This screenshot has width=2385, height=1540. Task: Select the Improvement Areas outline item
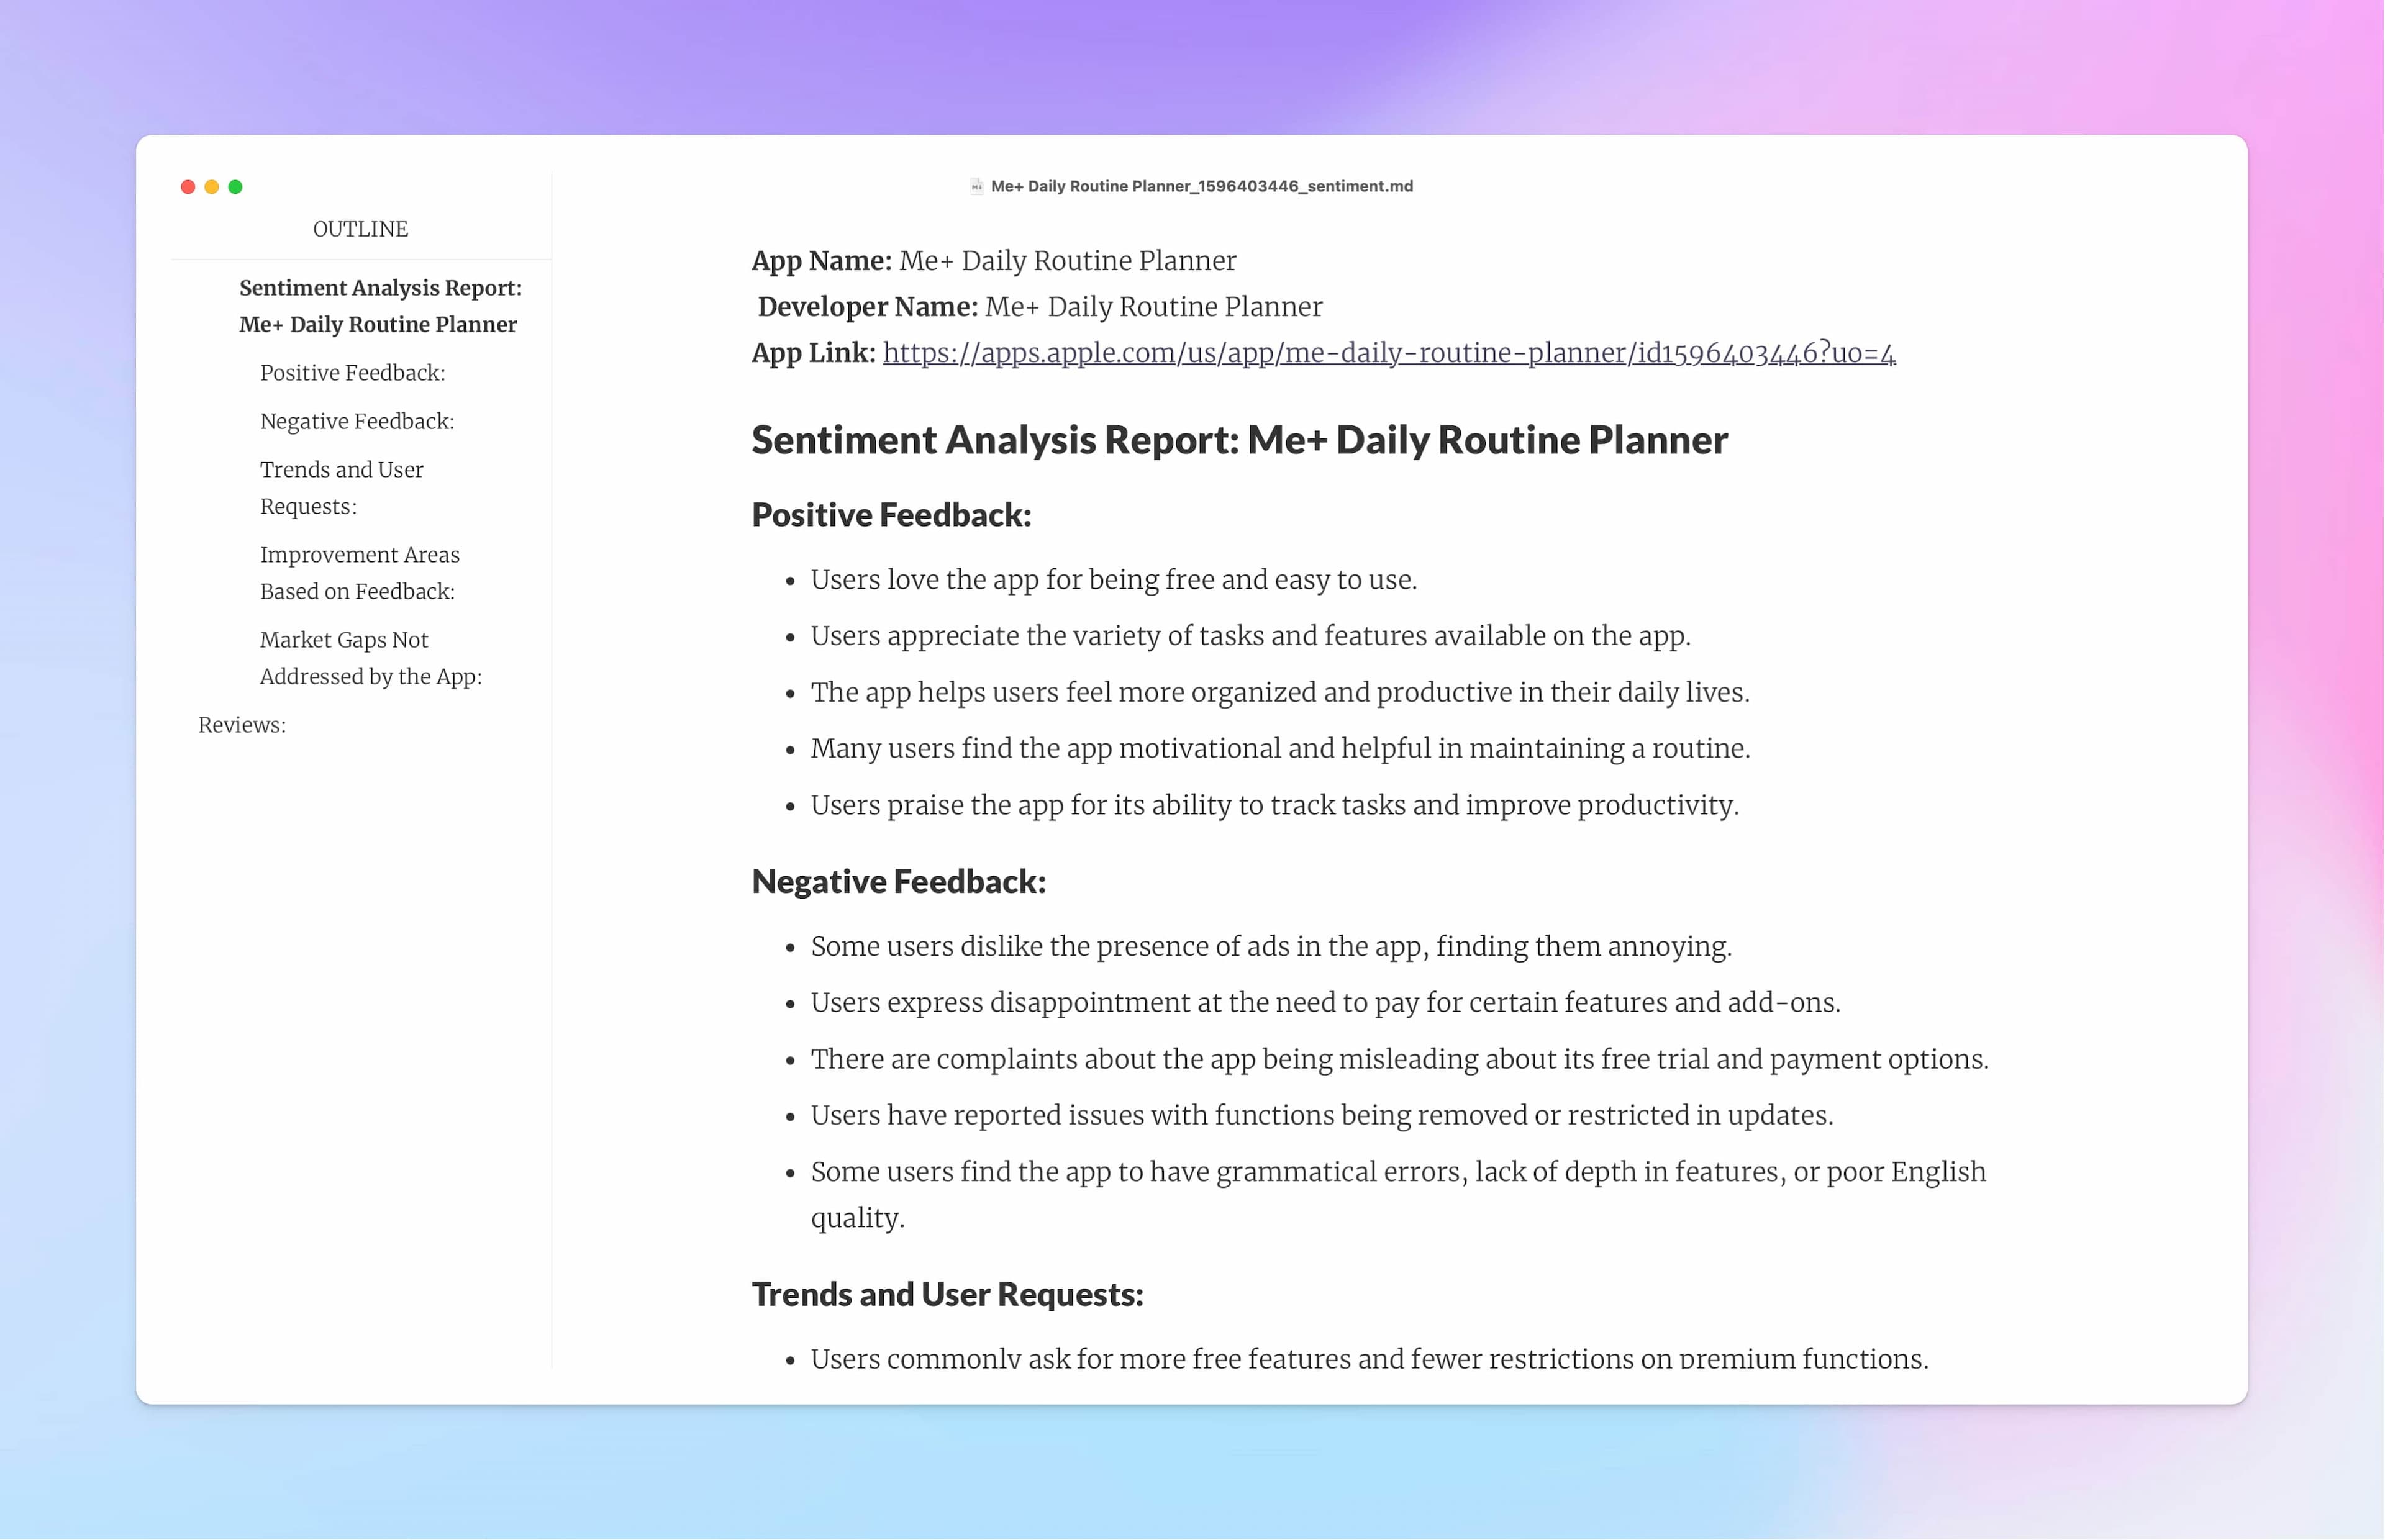tap(358, 572)
